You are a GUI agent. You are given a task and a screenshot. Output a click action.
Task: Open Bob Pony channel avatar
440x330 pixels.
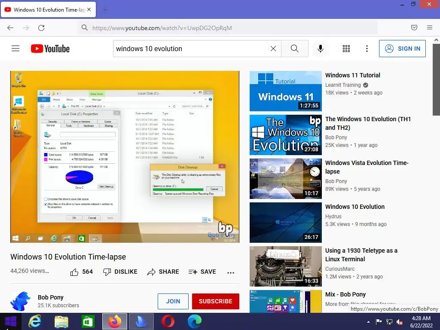click(x=20, y=301)
